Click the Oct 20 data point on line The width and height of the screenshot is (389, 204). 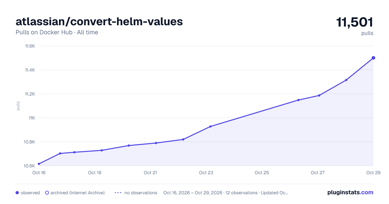coord(129,145)
